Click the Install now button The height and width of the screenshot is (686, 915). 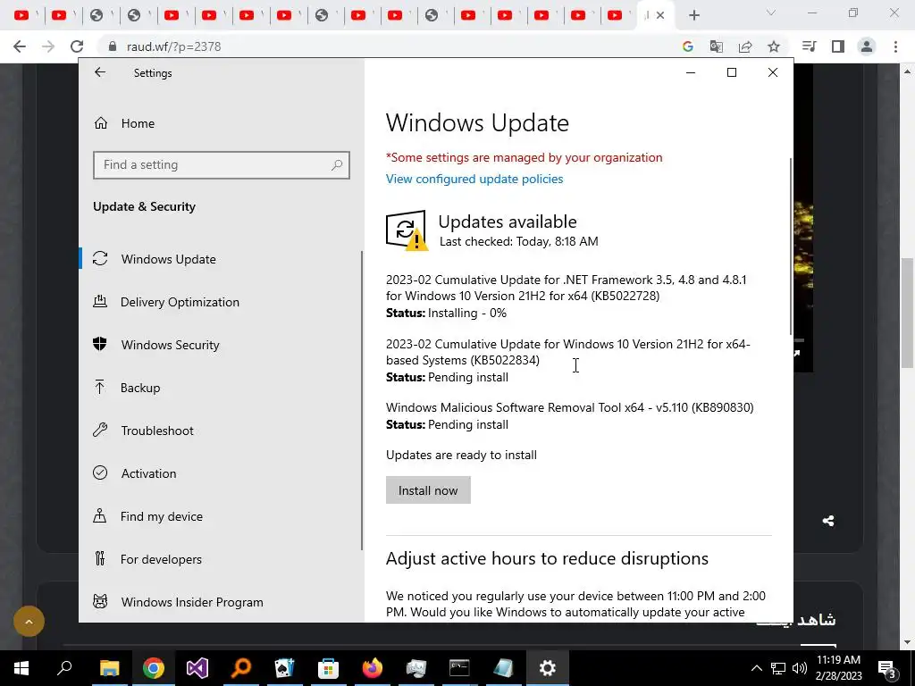click(428, 490)
